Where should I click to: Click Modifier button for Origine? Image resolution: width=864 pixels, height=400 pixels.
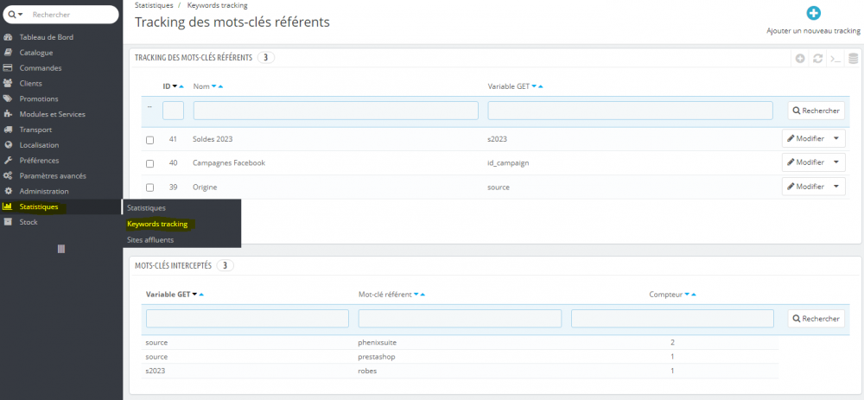805,187
